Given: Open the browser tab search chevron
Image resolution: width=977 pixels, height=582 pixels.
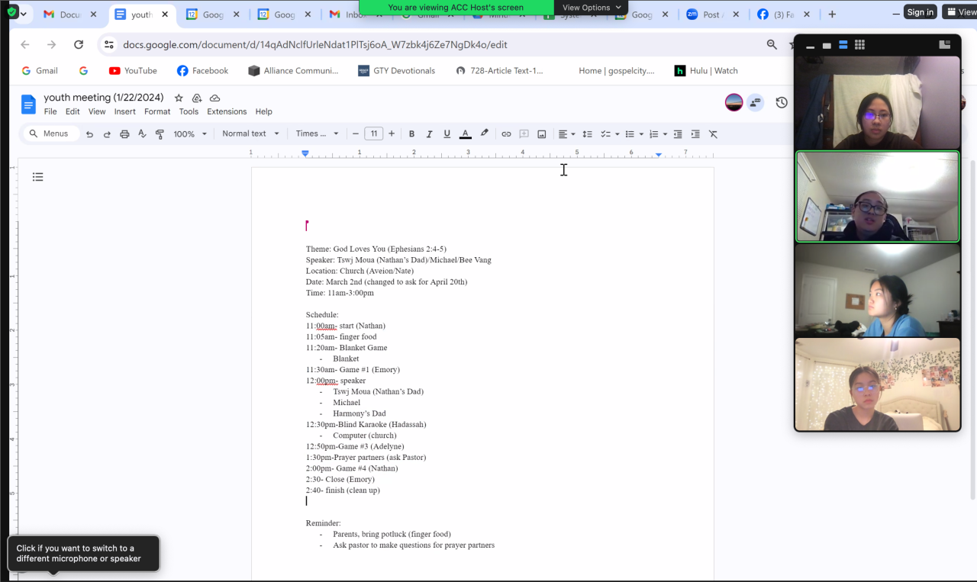Looking at the screenshot, I should (23, 14).
